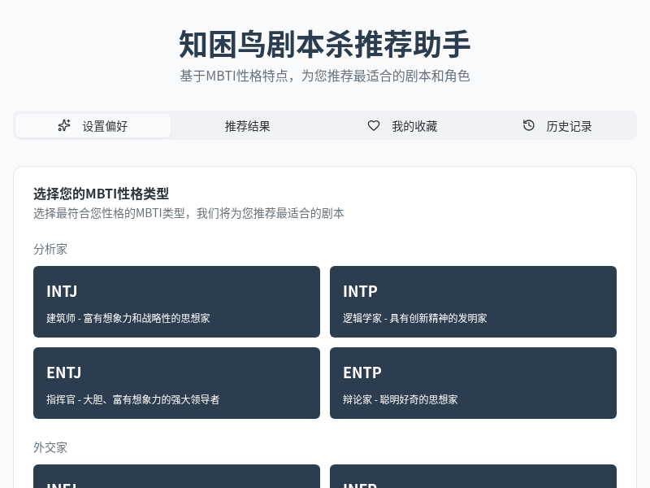Screen dimensions: 650x488
Task: Click the 外交家 group label
Action: [50, 447]
